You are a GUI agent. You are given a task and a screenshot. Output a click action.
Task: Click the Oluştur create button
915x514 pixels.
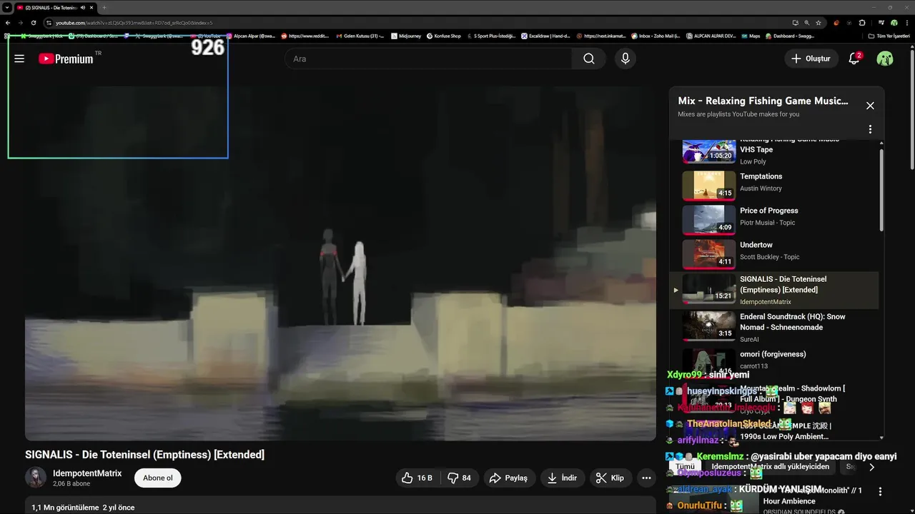[811, 59]
